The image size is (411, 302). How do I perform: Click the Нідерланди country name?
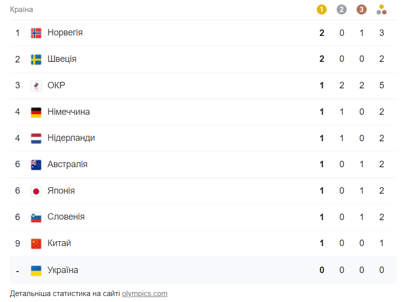(71, 138)
